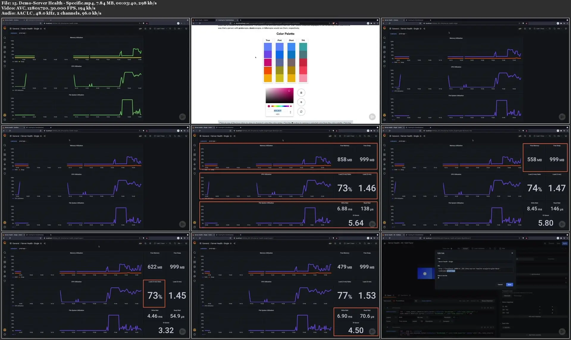
Task: Open the Last 1 hour picker in 622 MB frame
Action: tap(161, 243)
